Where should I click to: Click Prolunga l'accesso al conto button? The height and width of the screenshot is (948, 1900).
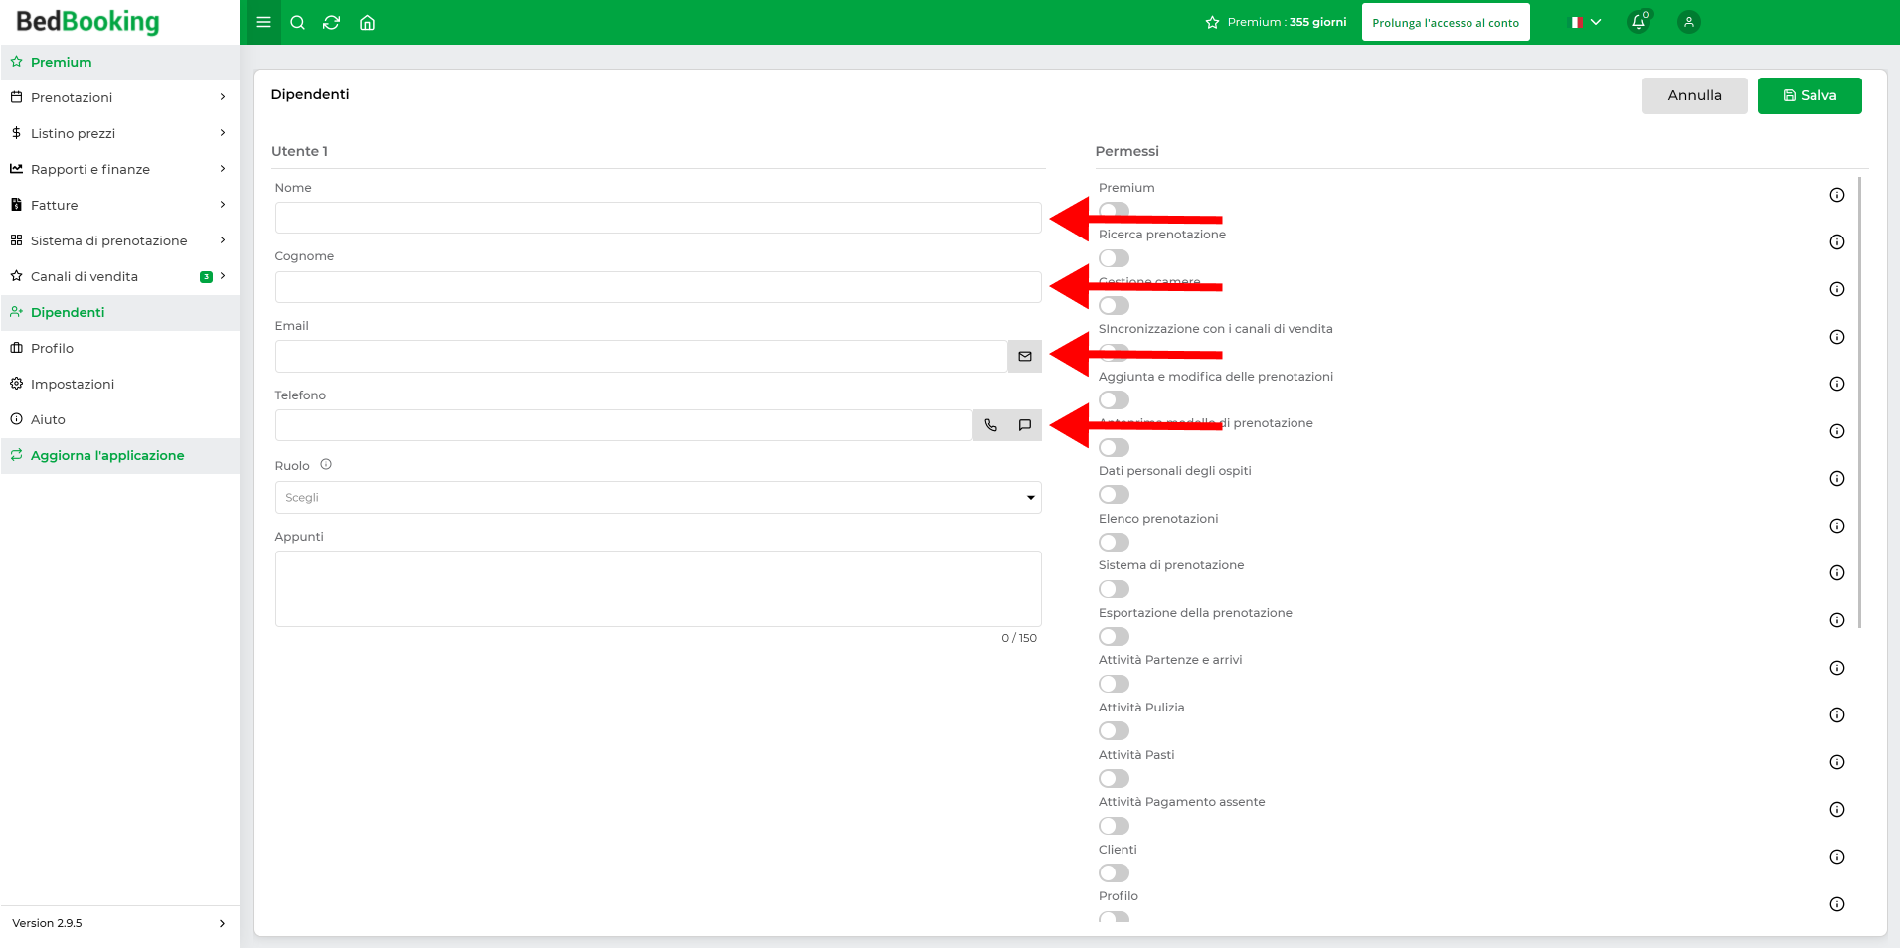[x=1446, y=22]
